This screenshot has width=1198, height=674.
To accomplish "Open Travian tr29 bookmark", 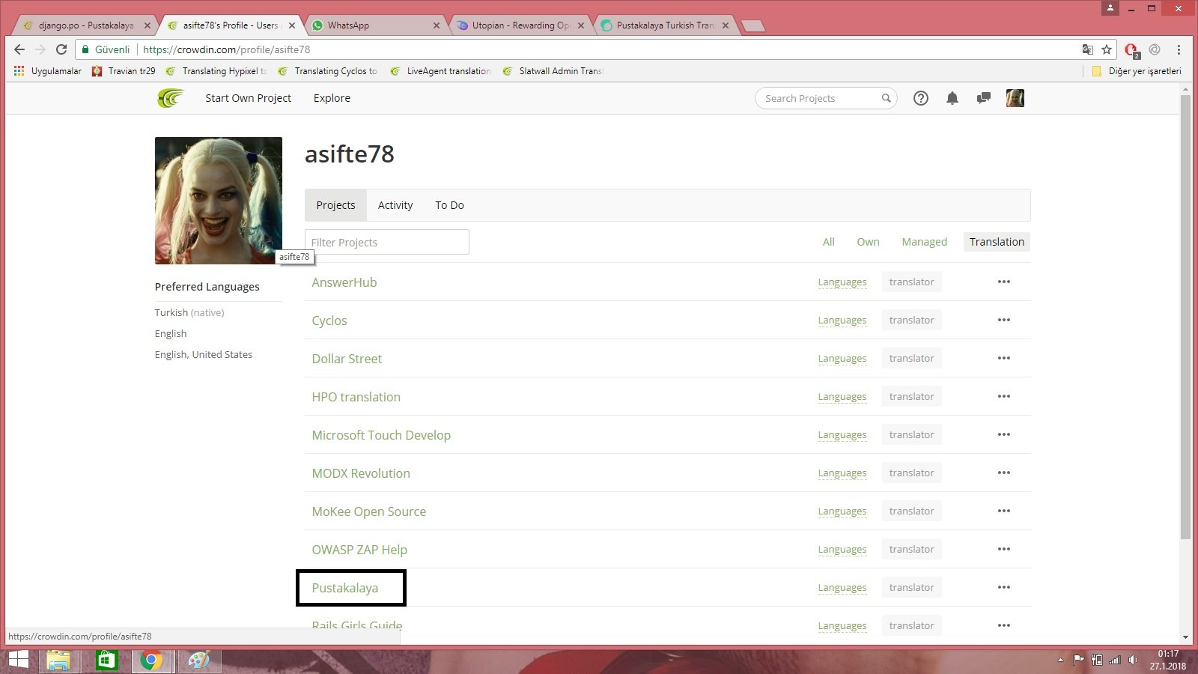I will click(x=124, y=71).
